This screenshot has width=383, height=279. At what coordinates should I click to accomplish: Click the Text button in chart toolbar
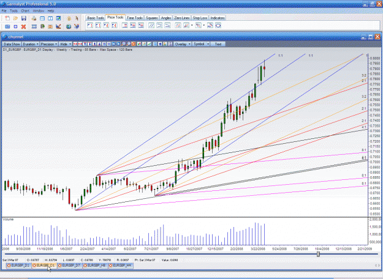pyautogui.click(x=218, y=44)
